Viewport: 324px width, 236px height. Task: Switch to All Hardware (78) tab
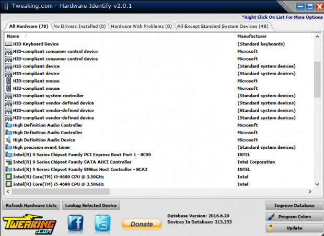(29, 26)
